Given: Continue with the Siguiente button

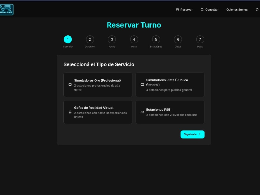Looking at the screenshot, I should 192,134.
